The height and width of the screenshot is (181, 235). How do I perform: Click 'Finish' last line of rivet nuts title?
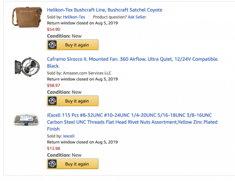click(53, 129)
